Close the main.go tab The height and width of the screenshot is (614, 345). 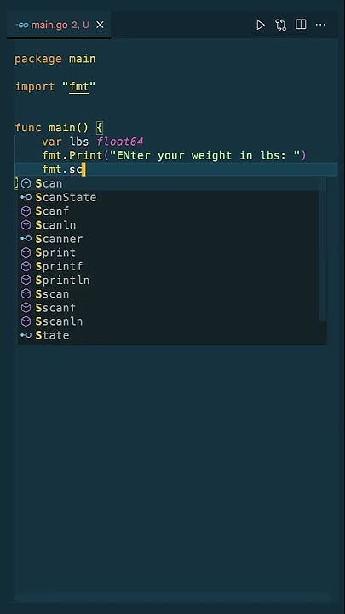pos(101,25)
